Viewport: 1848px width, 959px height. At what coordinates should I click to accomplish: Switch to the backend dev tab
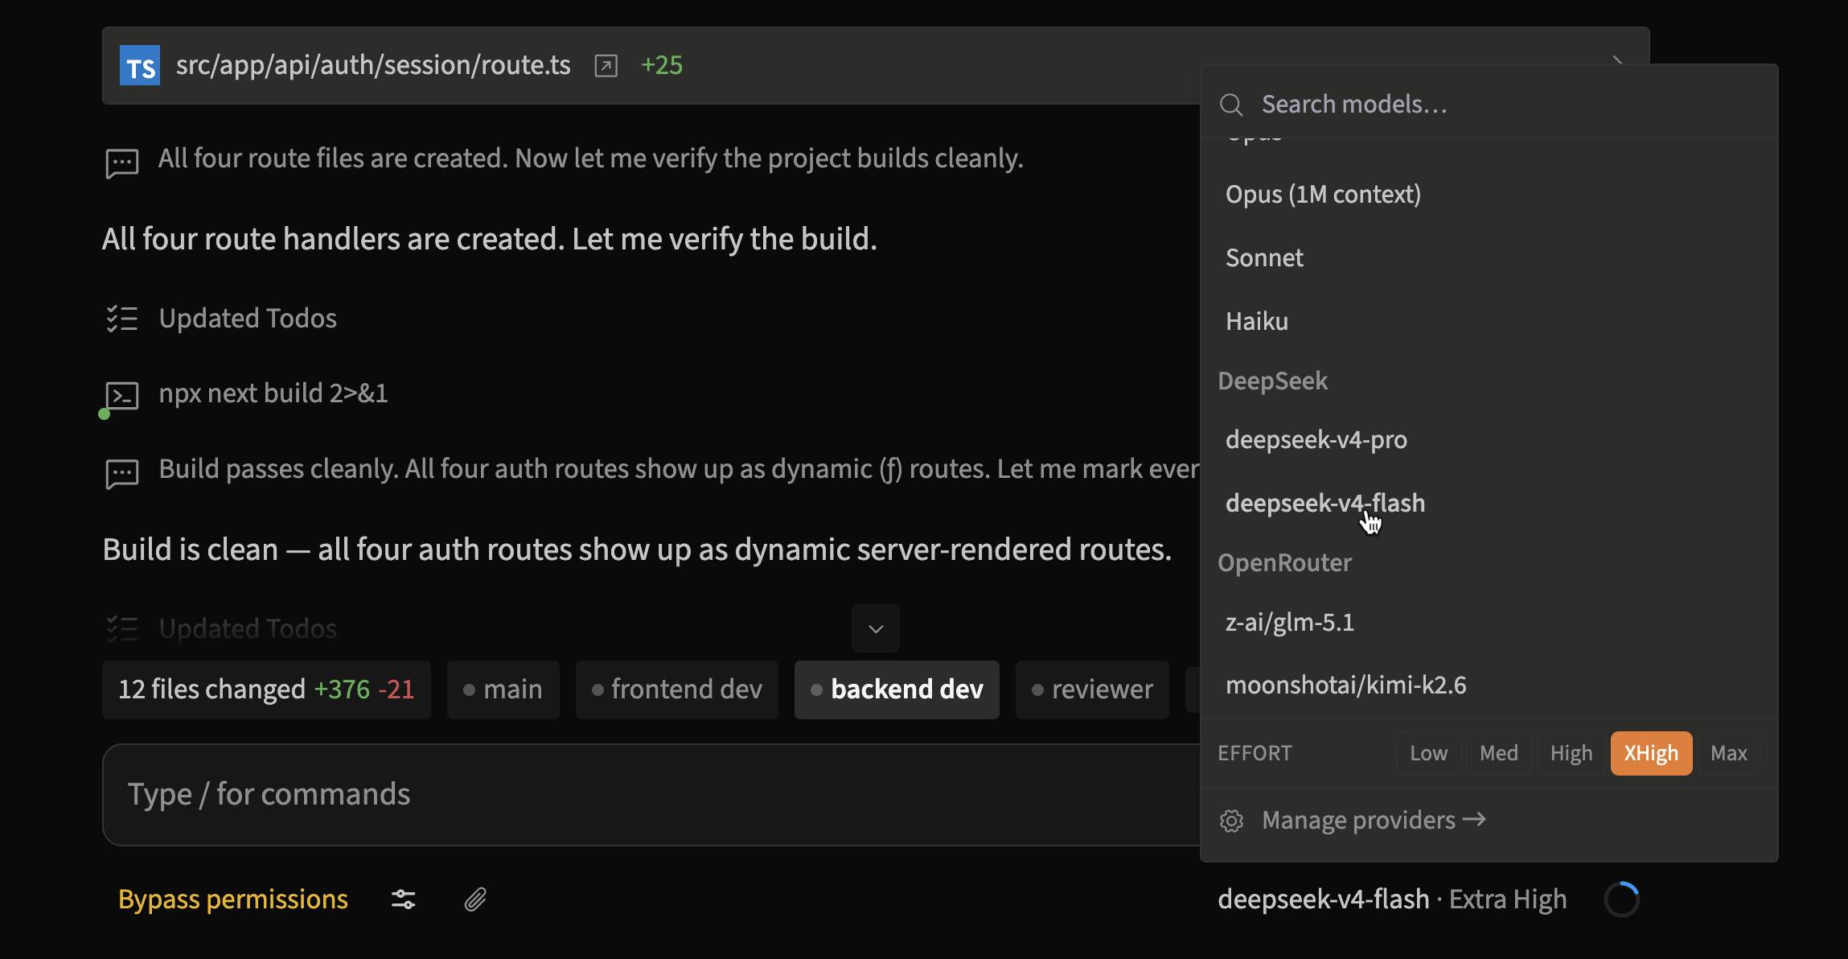point(897,689)
